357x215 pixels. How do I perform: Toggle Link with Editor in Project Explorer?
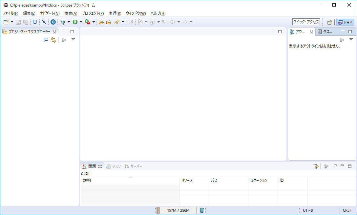[x=53, y=39]
